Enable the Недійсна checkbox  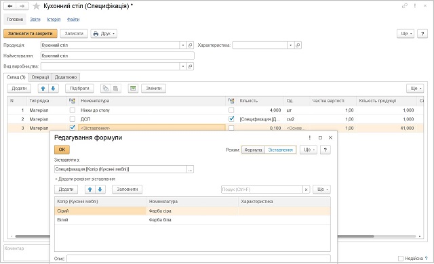pyautogui.click(x=401, y=258)
